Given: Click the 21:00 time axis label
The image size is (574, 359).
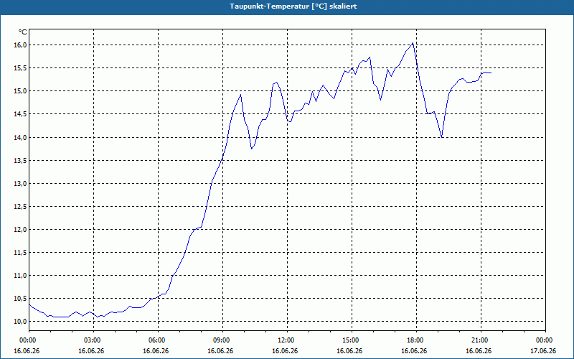Looking at the screenshot, I should tap(481, 340).
